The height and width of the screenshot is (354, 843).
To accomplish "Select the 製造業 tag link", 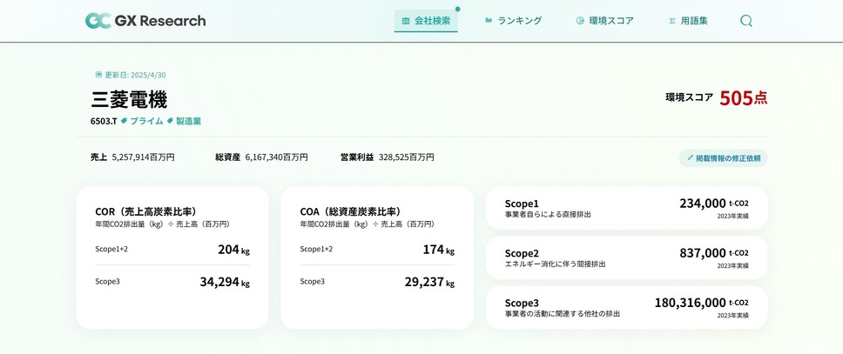I will pyautogui.click(x=184, y=122).
